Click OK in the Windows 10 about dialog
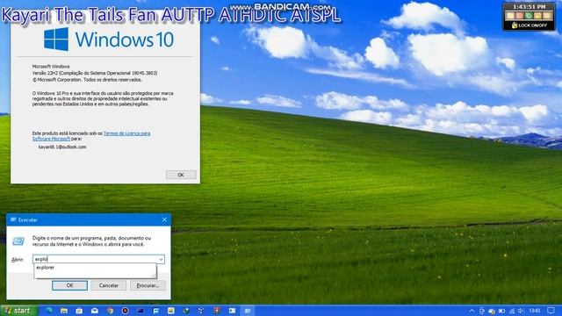 (181, 175)
